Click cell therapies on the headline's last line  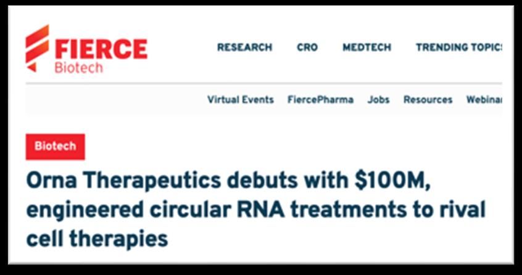pos(97,240)
